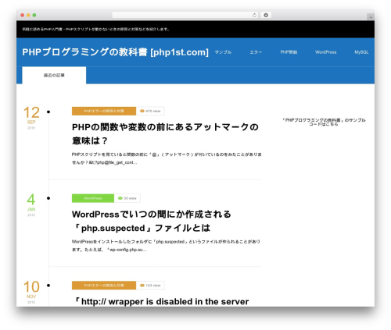Open the PHP関数 menu item
The width and height of the screenshot is (391, 330).
tap(289, 52)
